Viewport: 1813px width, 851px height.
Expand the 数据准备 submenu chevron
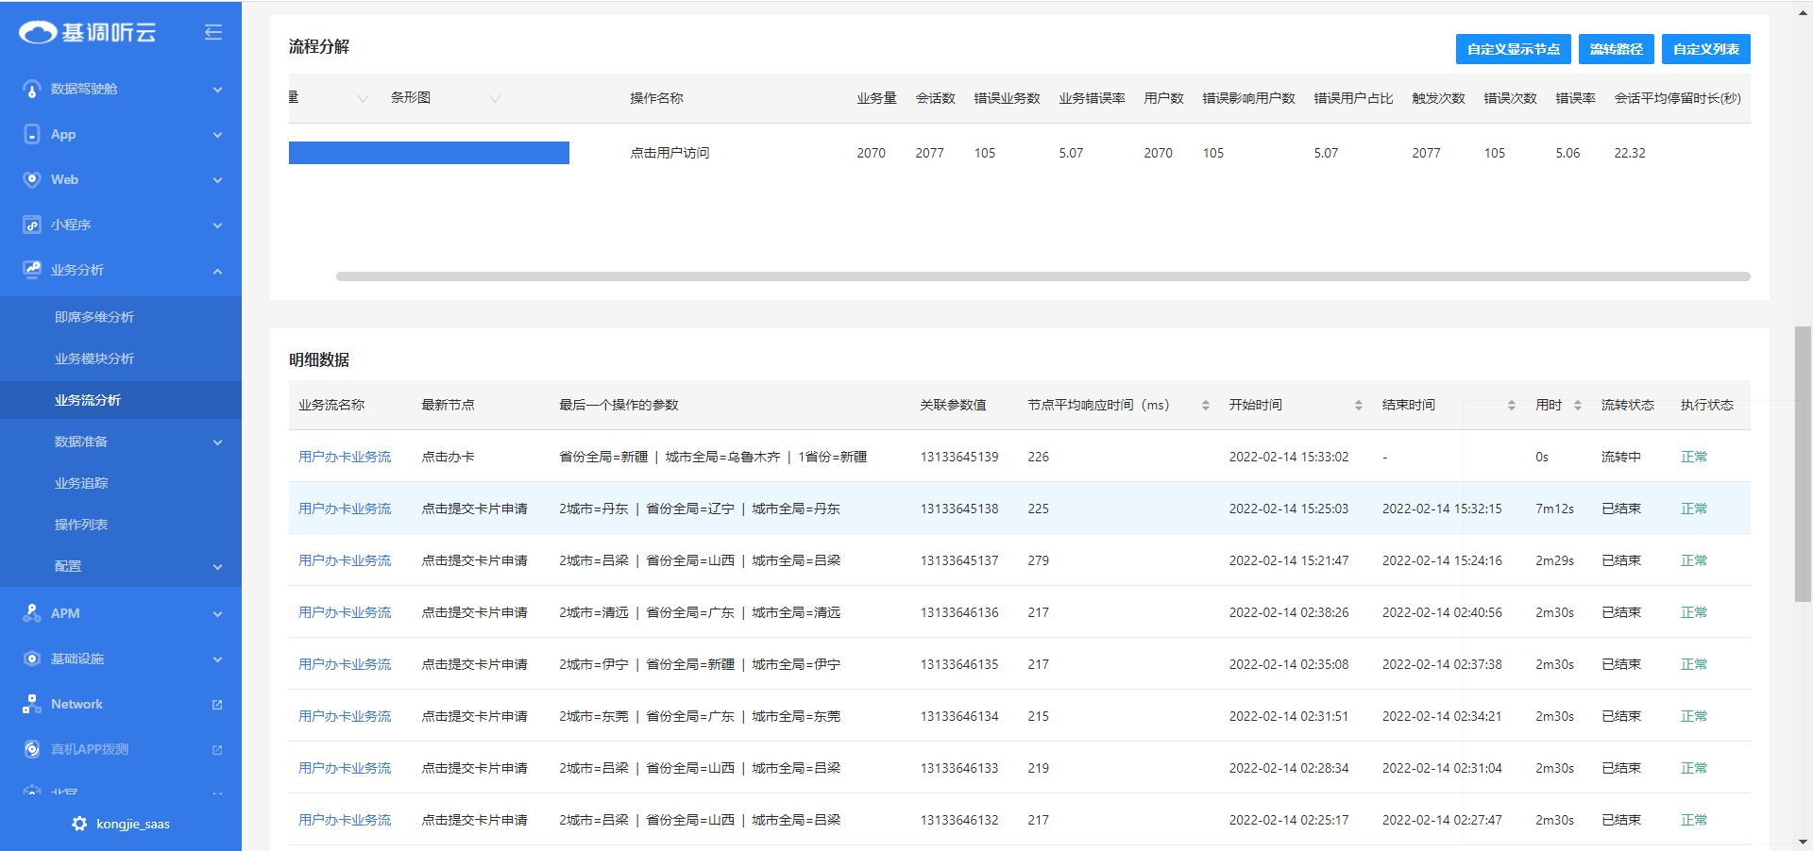point(218,442)
